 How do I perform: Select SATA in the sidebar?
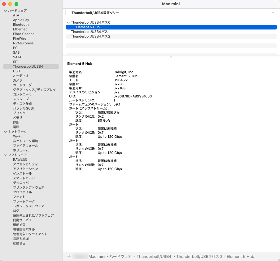[17, 57]
